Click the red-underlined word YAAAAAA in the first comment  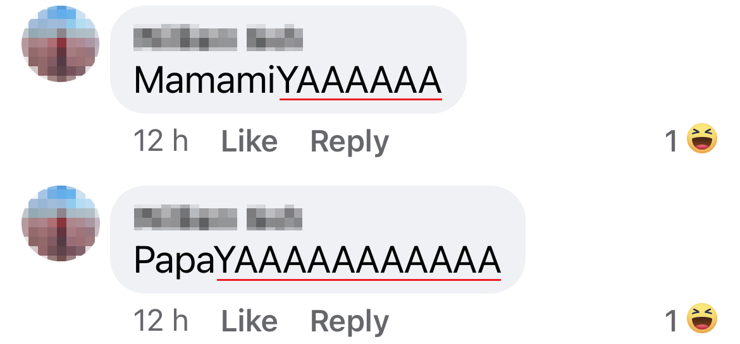click(x=360, y=81)
